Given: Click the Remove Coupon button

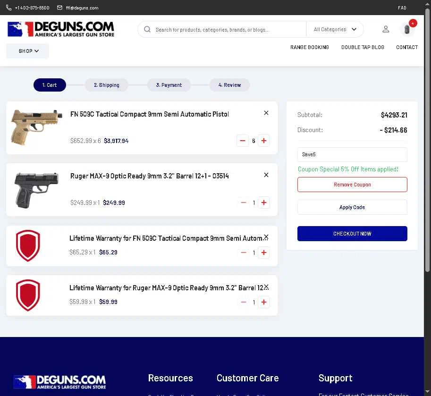Looking at the screenshot, I should coord(352,185).
